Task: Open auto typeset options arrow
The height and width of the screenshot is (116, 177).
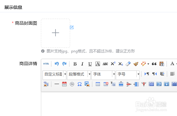Action: click(x=148, y=64)
